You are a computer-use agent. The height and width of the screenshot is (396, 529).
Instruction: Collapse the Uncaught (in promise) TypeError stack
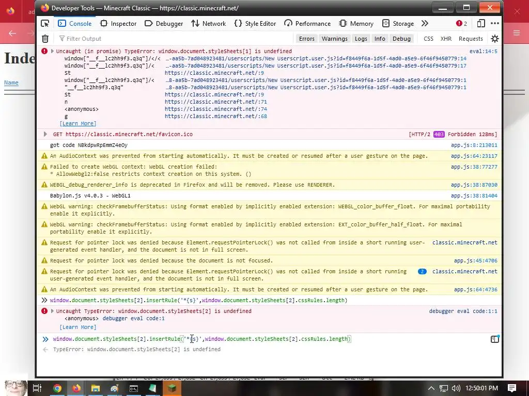point(52,51)
